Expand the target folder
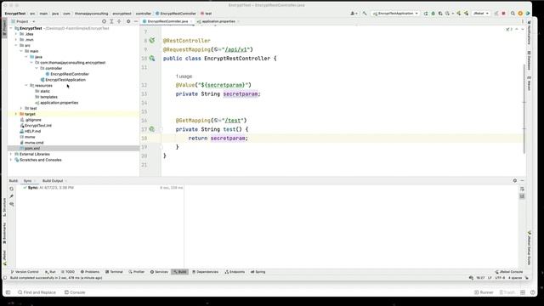The width and height of the screenshot is (544, 306). (16, 114)
